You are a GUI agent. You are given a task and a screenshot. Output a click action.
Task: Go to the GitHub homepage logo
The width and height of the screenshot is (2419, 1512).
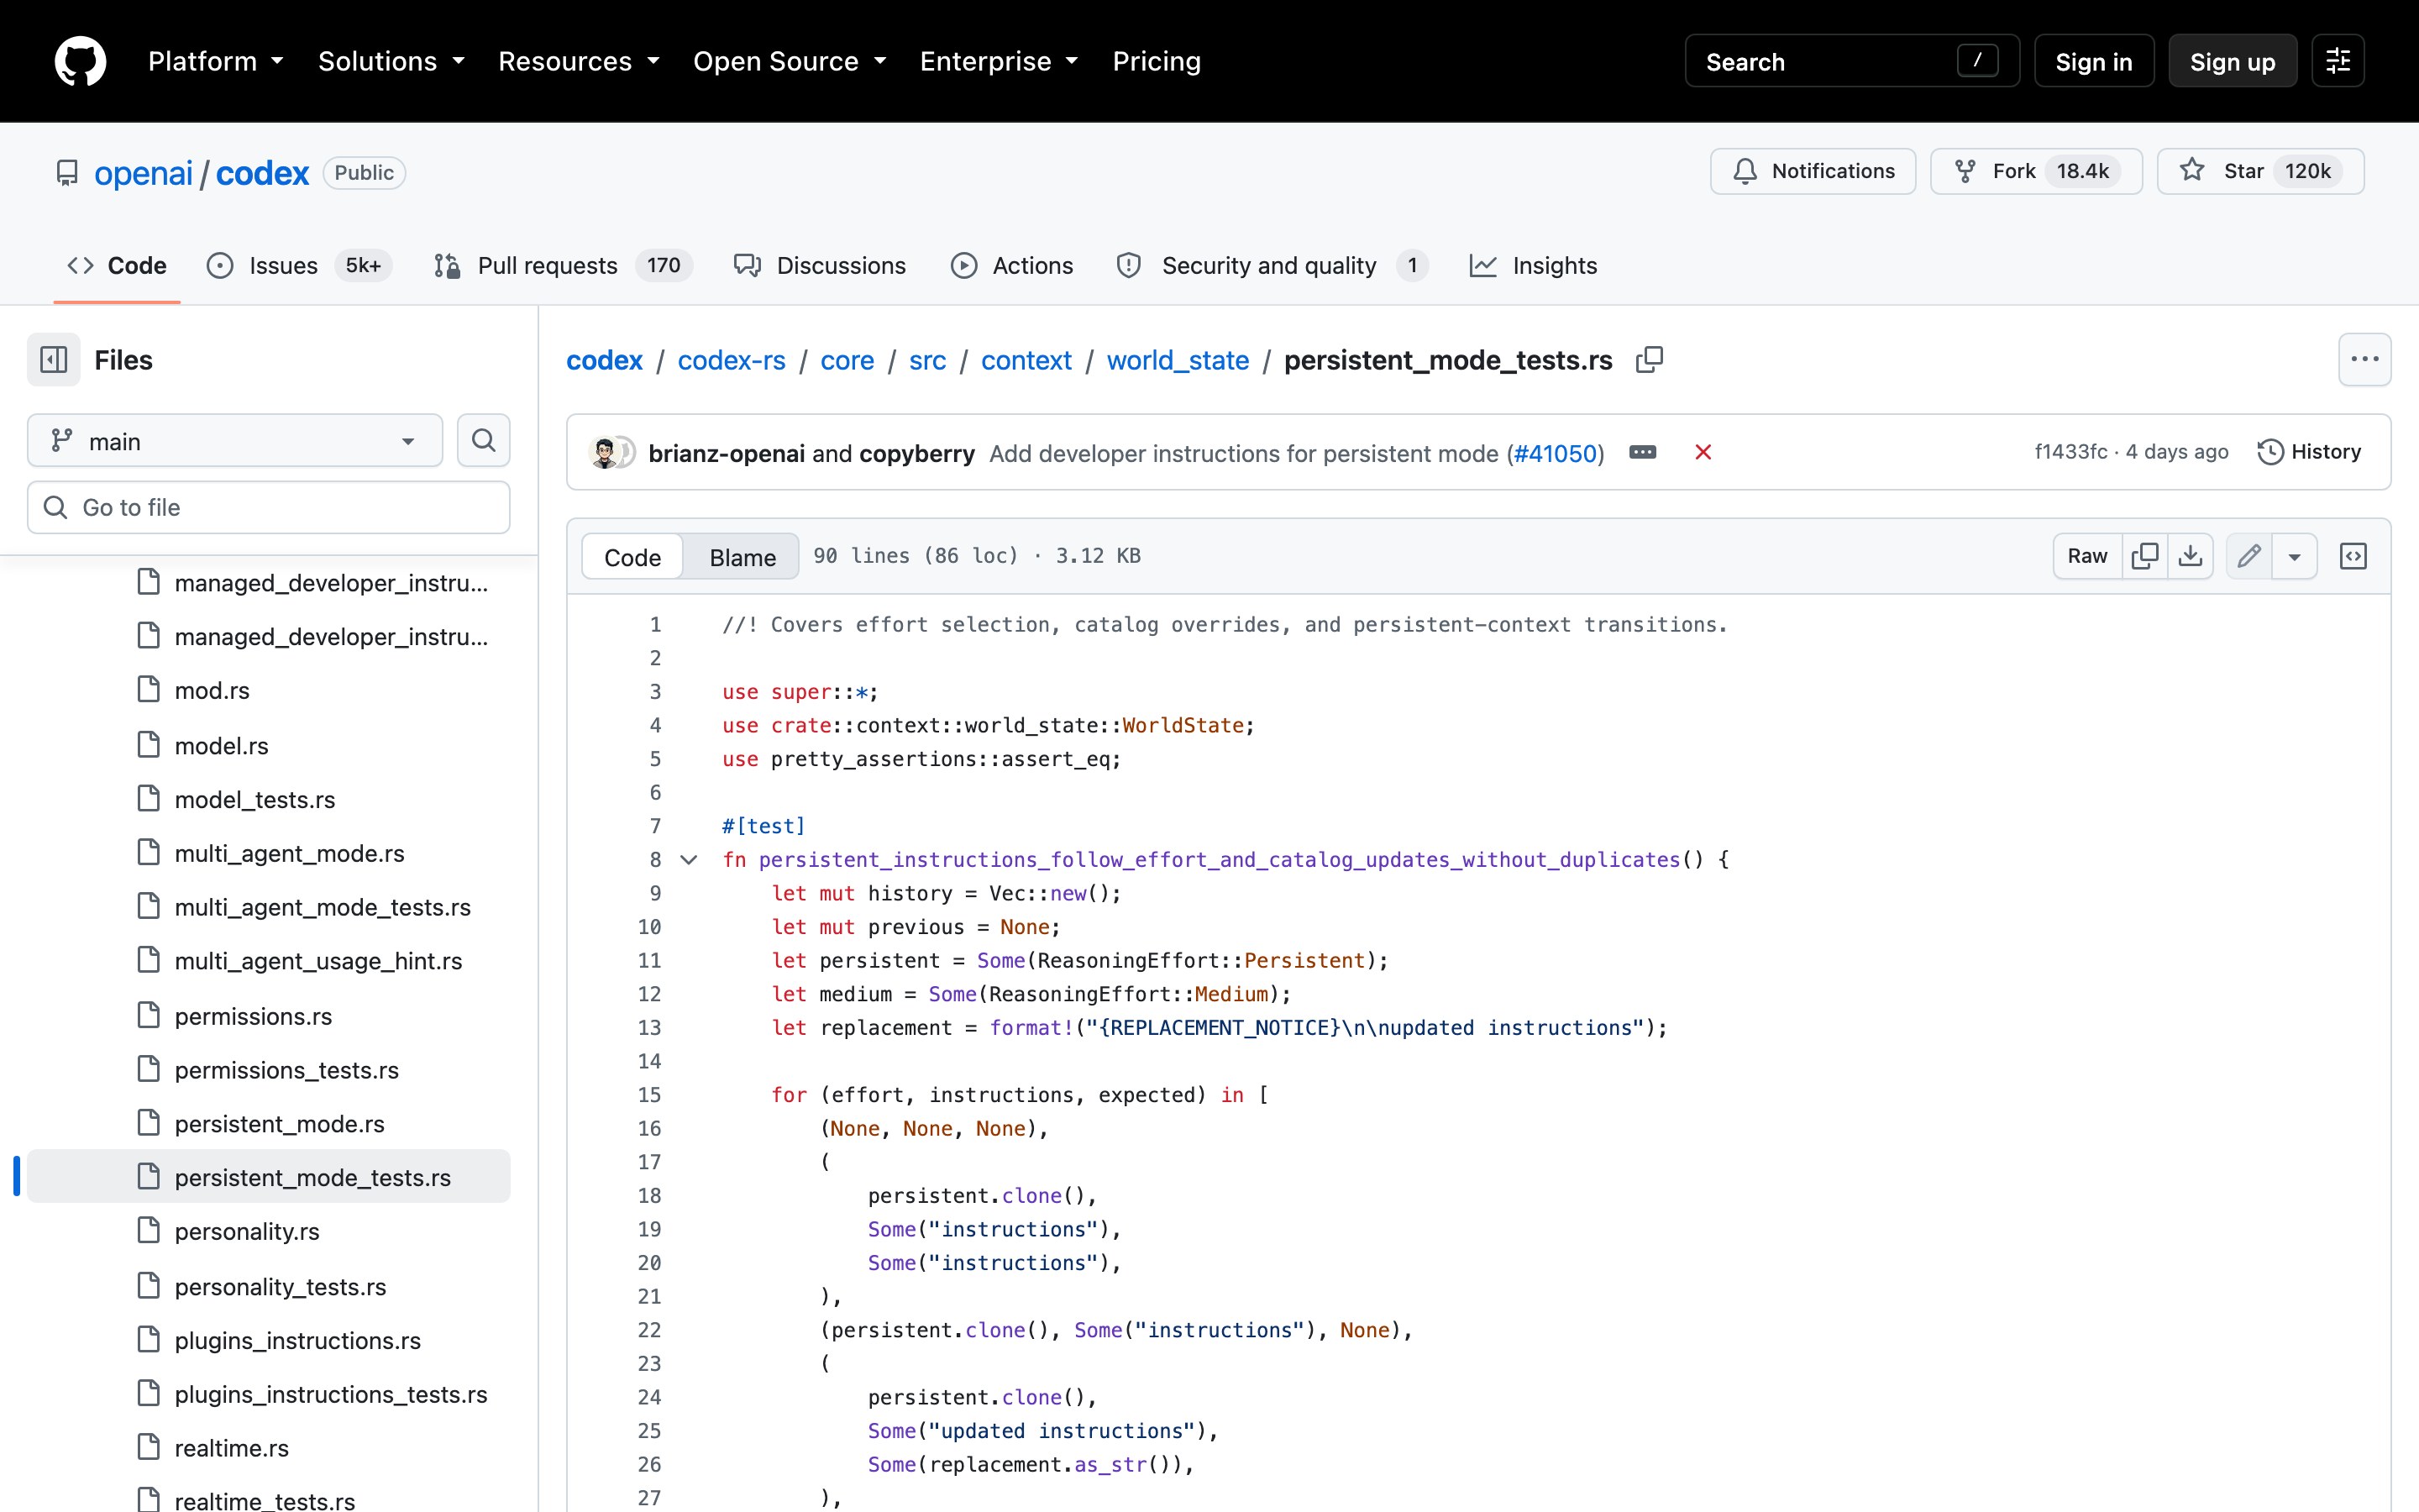coord(80,61)
